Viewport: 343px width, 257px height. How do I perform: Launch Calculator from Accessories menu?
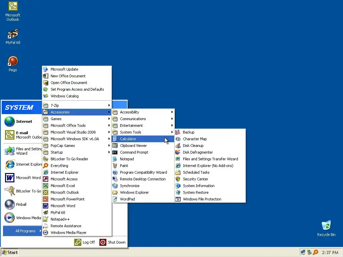click(x=143, y=139)
